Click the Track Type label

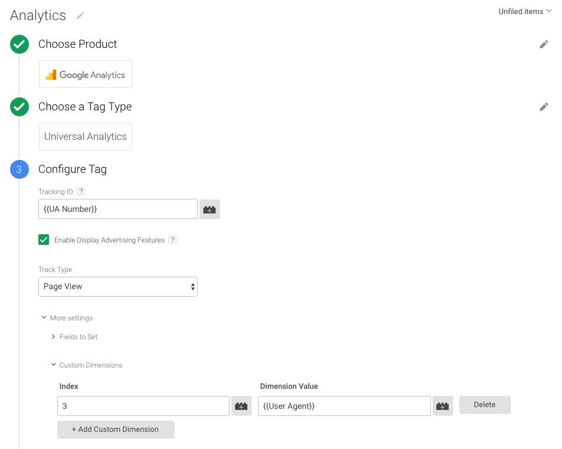point(55,270)
